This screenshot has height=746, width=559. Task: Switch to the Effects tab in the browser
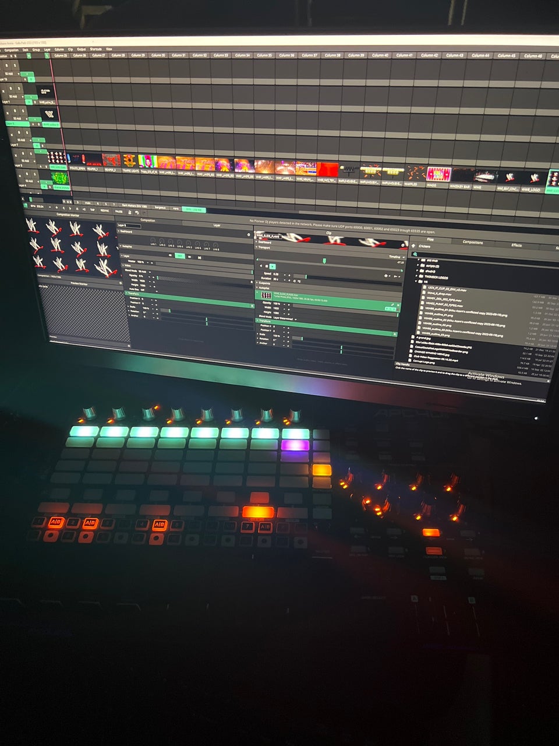pos(516,245)
